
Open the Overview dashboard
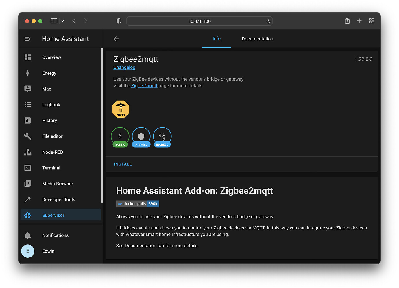click(x=51, y=57)
